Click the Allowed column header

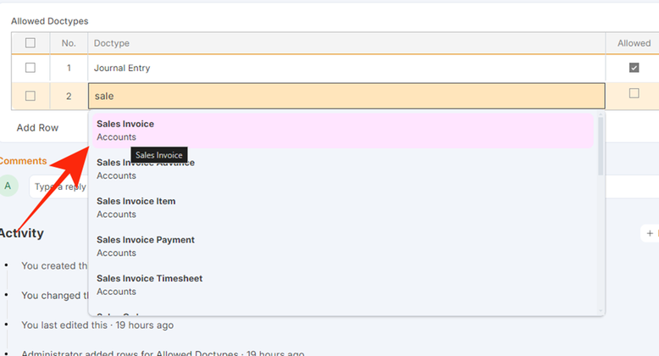(x=634, y=43)
